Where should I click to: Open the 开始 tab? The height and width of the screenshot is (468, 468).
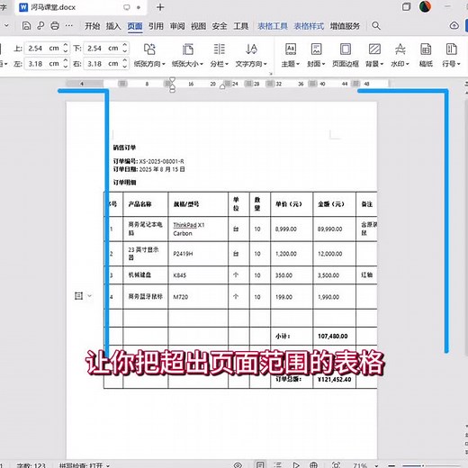tap(92, 26)
